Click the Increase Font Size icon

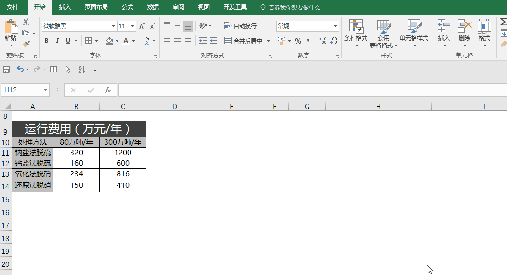point(142,26)
